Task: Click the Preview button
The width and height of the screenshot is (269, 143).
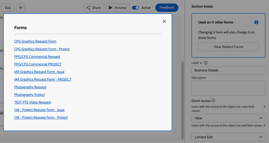Action: pos(118,8)
